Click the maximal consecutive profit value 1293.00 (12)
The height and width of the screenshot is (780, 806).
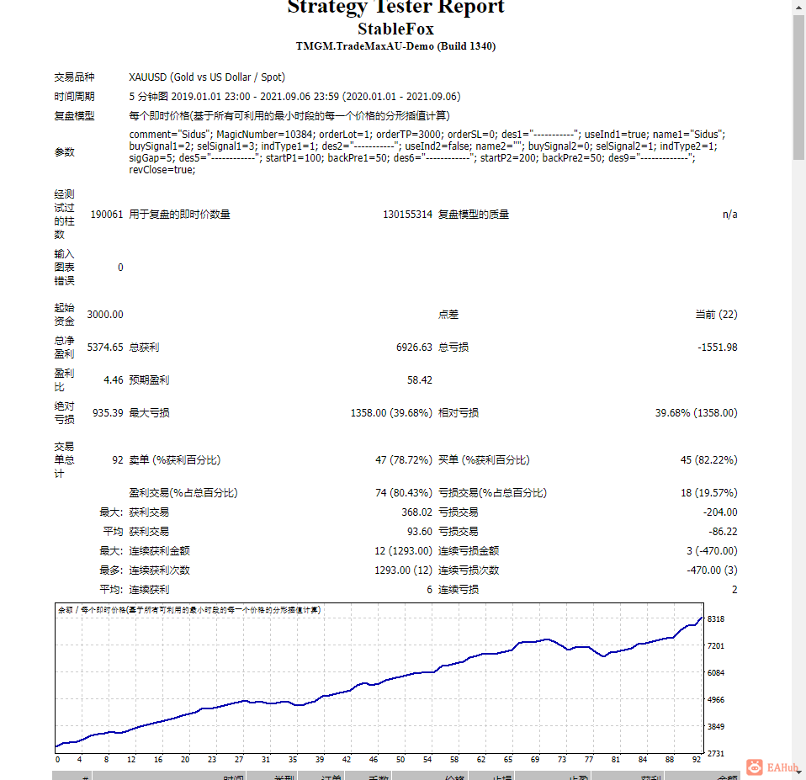pyautogui.click(x=403, y=570)
